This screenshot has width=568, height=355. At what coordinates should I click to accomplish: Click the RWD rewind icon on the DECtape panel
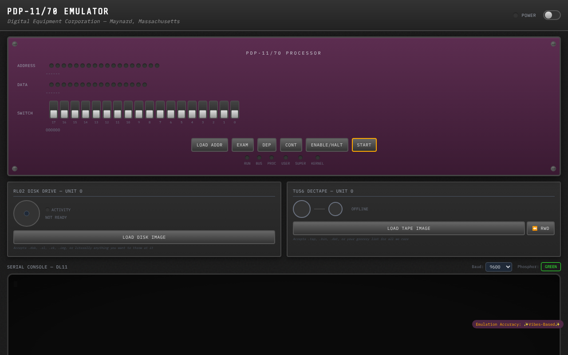(x=535, y=228)
